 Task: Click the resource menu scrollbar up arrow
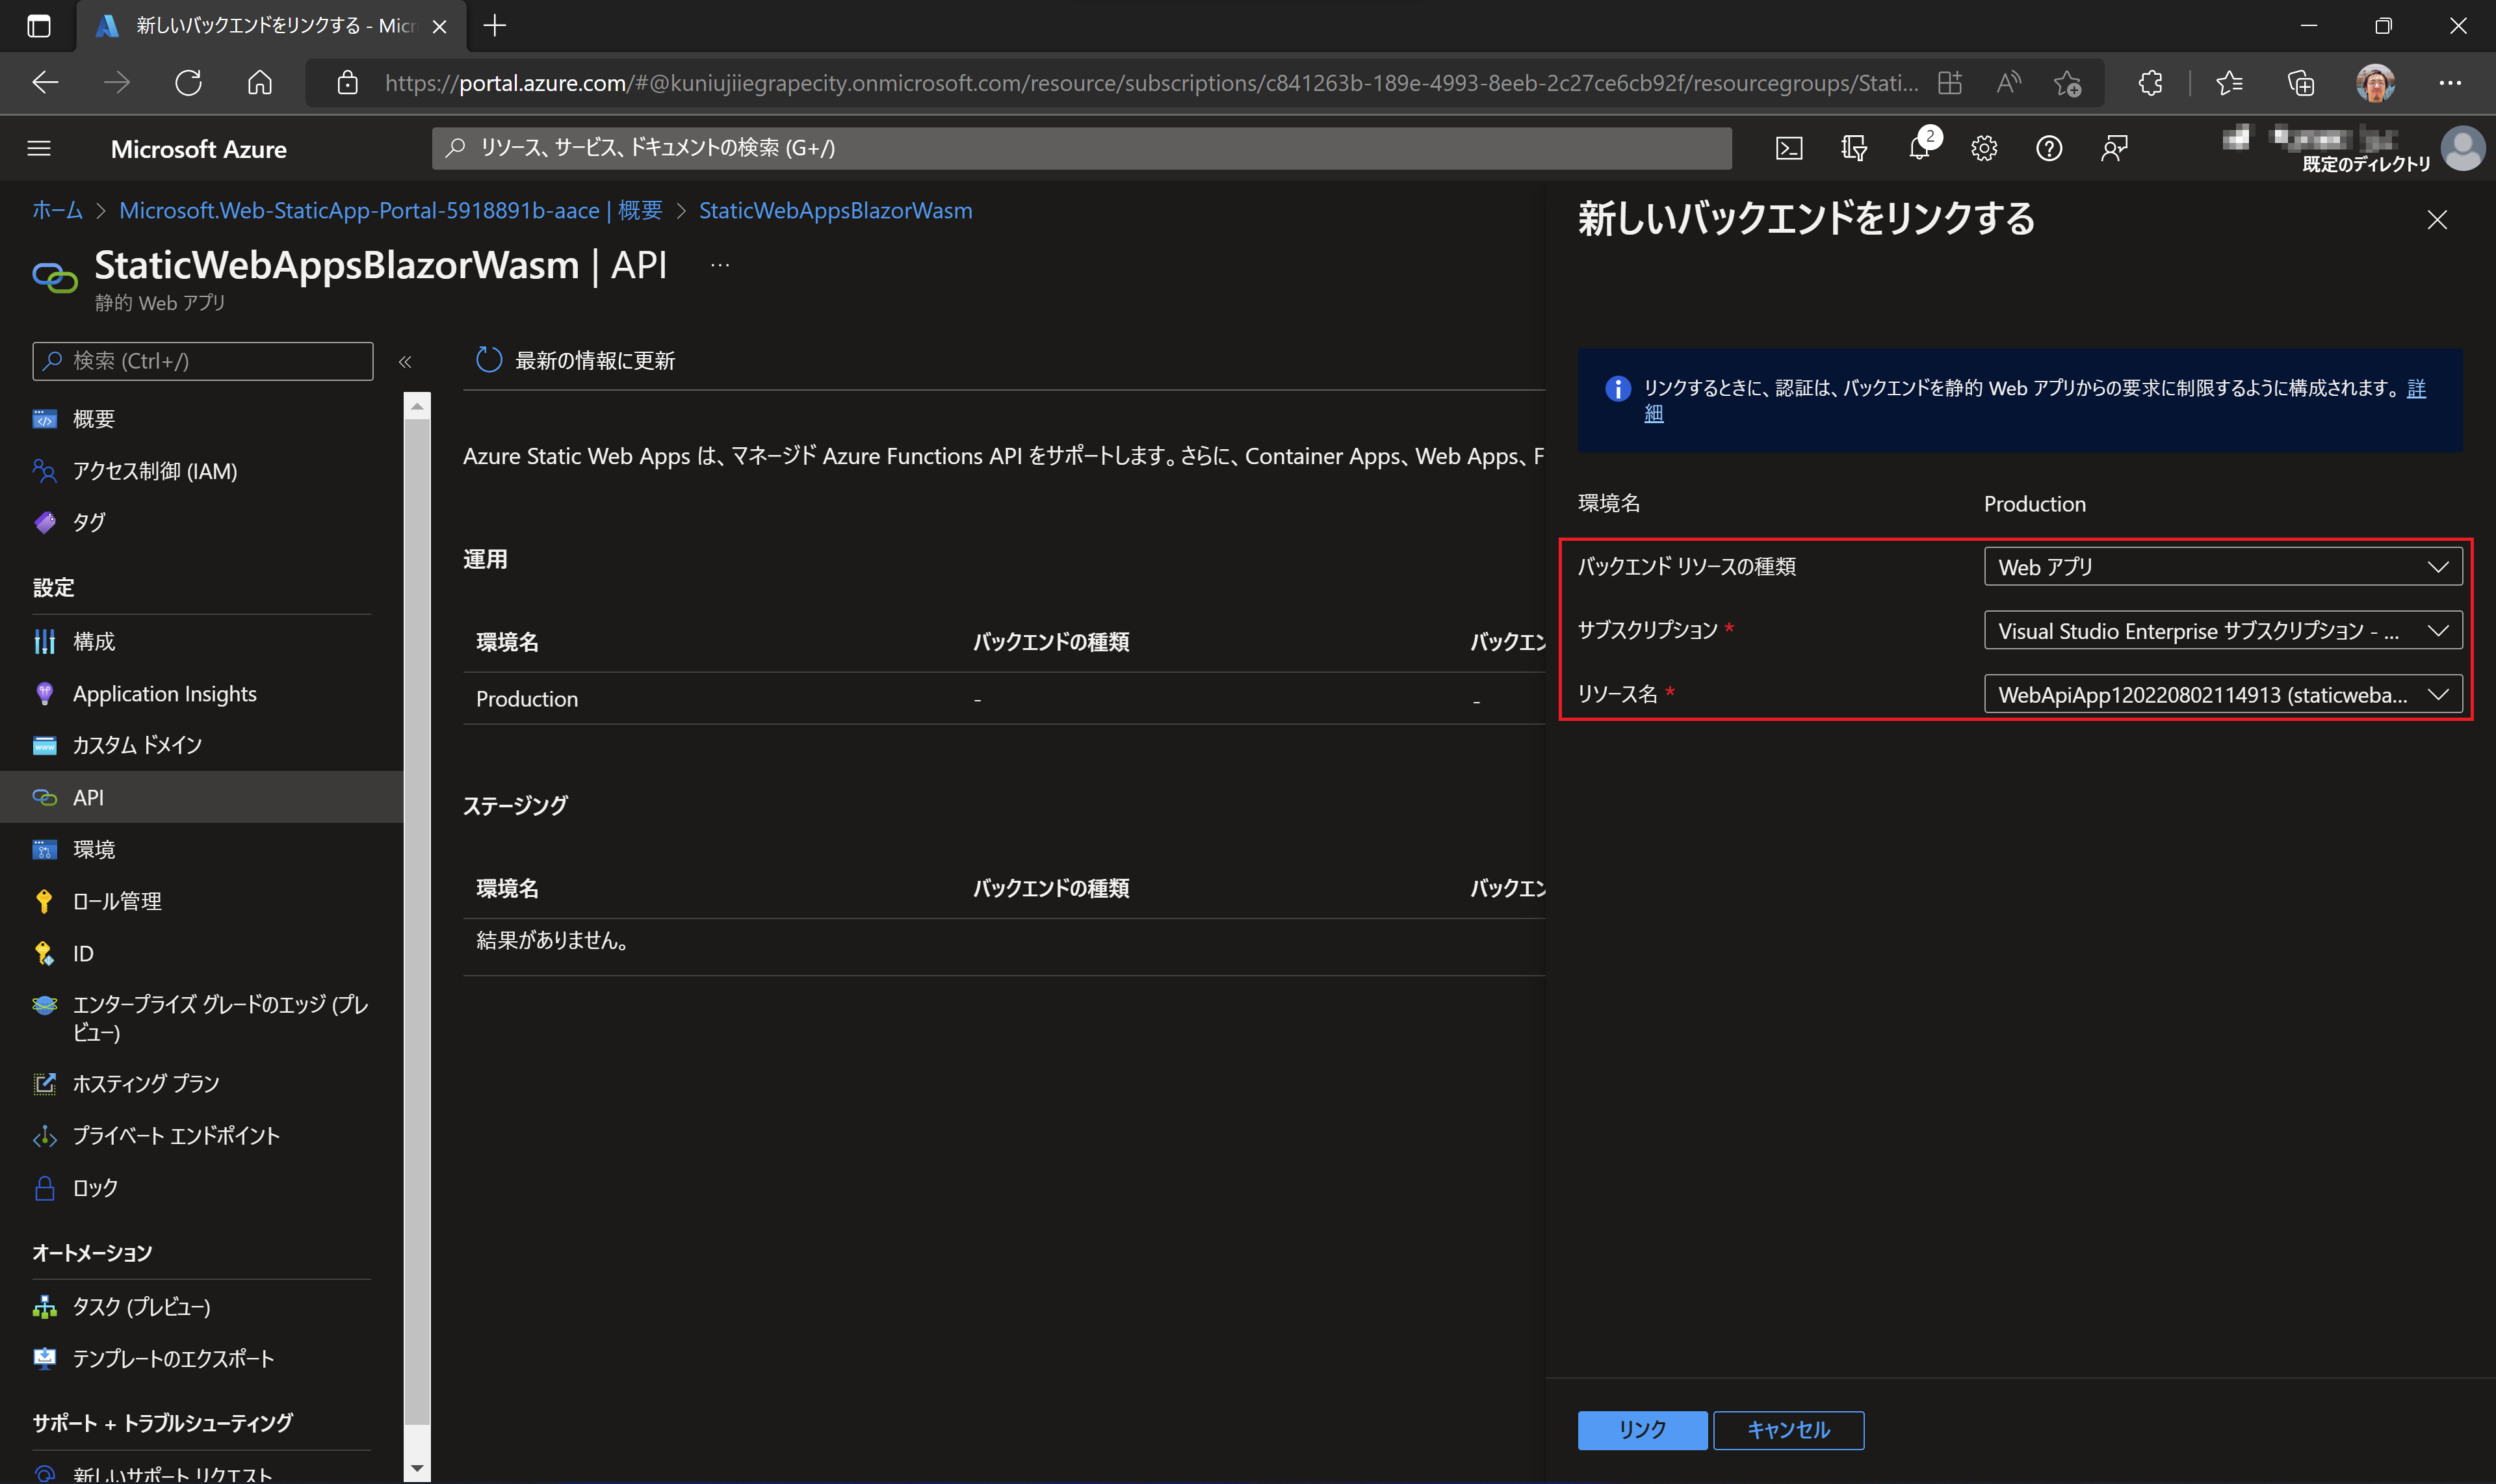pos(417,406)
